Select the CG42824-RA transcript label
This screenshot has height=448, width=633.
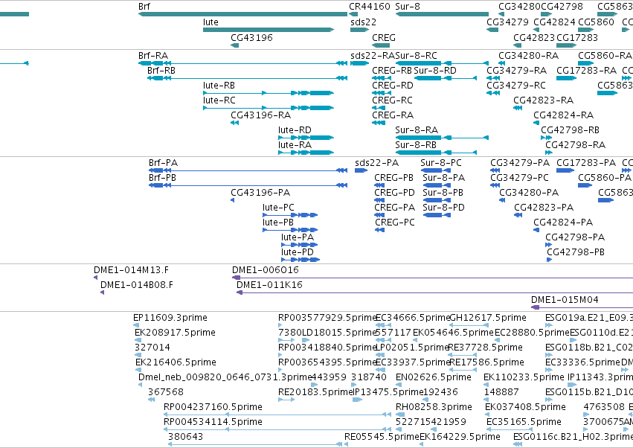point(564,115)
